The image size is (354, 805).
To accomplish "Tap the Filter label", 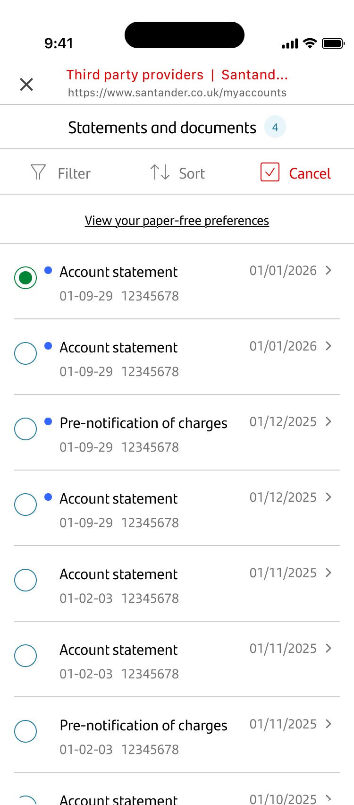I will coord(74,173).
